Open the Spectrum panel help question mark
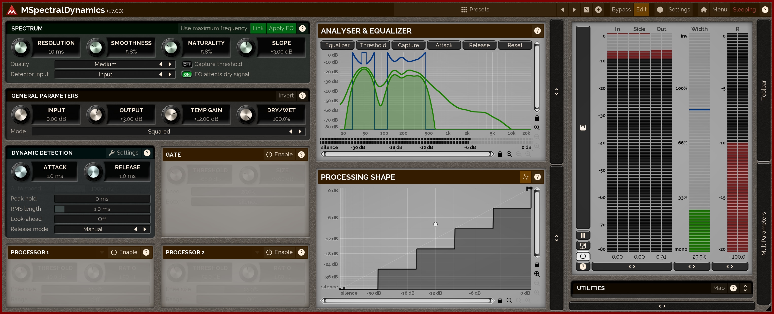This screenshot has height=314, width=774. 302,28
